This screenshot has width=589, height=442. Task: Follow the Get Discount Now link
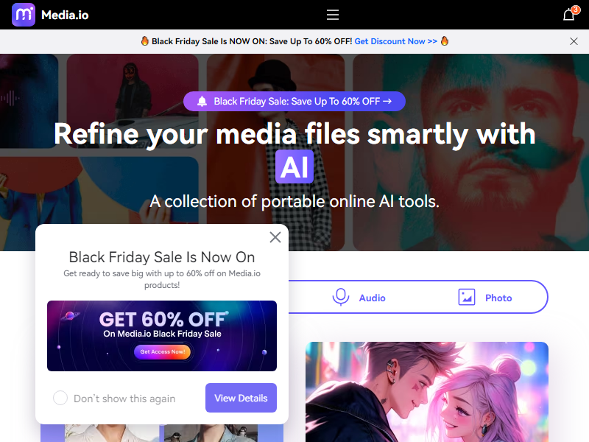click(x=396, y=41)
